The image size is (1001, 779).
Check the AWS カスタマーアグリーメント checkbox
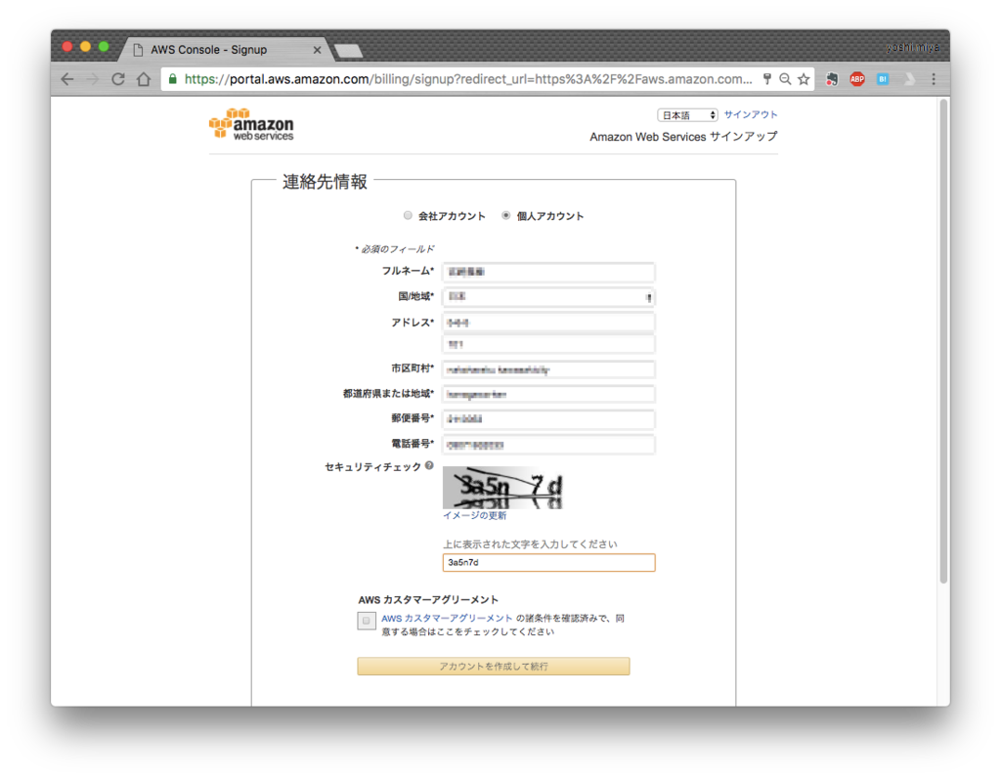[x=367, y=620]
